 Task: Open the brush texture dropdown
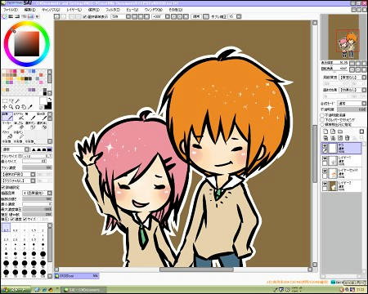point(19,180)
